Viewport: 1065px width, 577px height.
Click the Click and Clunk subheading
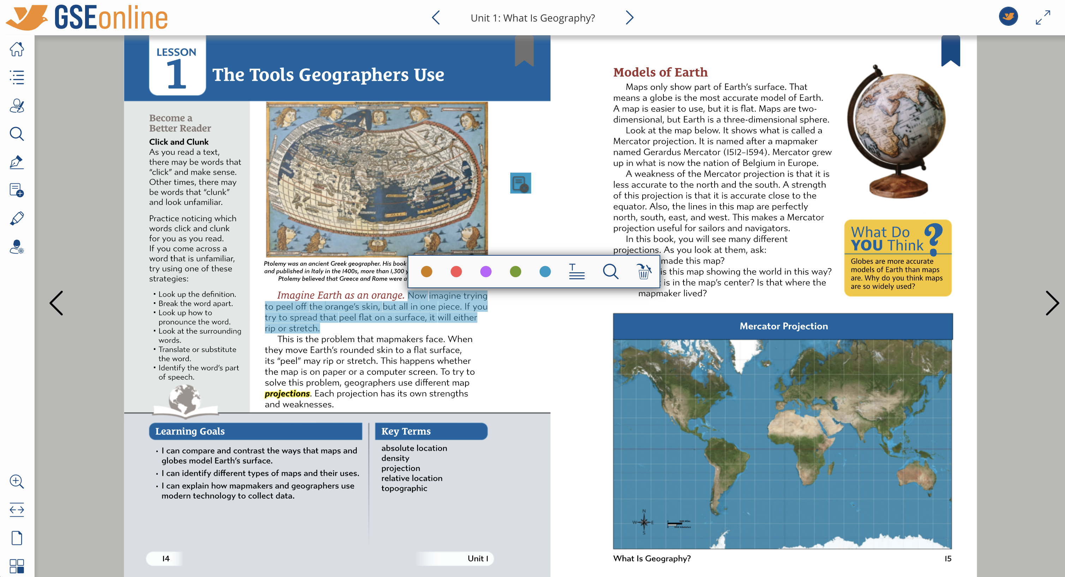[x=179, y=142]
